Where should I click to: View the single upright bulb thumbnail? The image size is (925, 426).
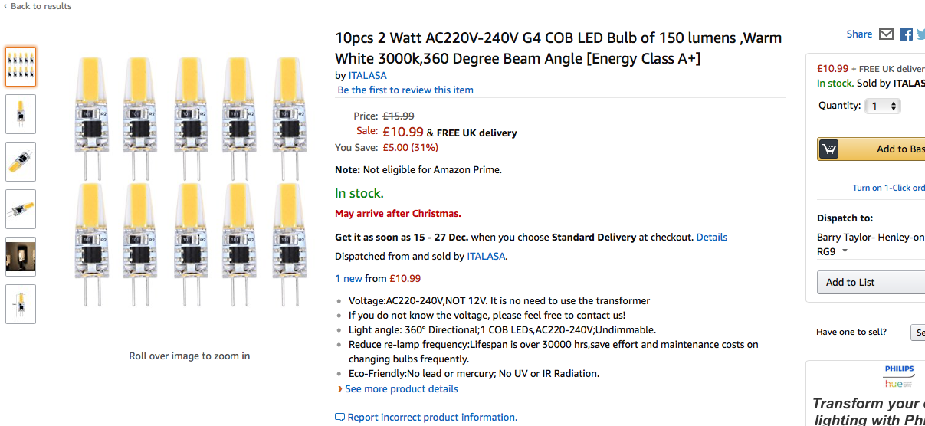[21, 113]
